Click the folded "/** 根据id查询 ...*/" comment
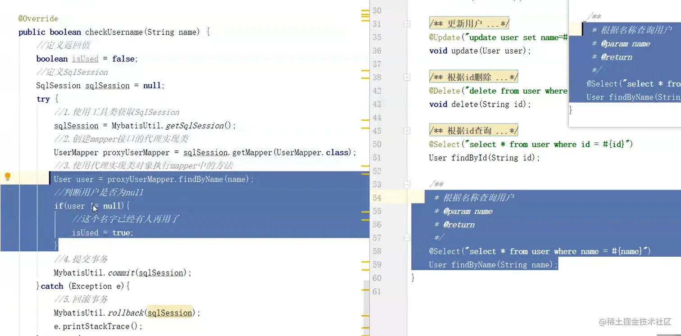This screenshot has width=681, height=336. point(473,131)
